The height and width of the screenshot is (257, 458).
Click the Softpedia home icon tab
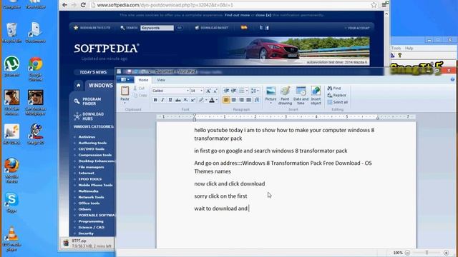78,86
